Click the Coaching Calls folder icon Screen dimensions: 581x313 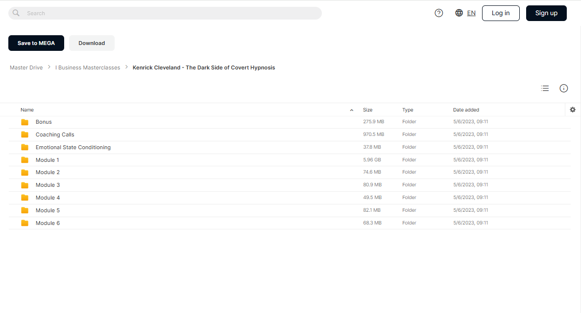[x=25, y=134]
